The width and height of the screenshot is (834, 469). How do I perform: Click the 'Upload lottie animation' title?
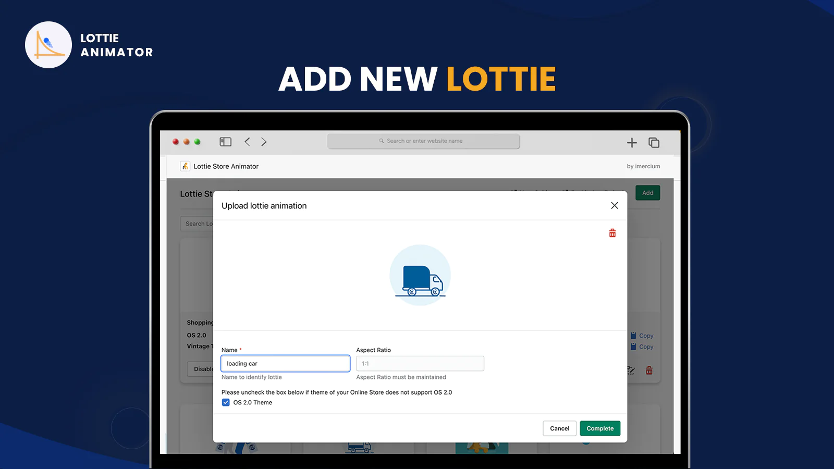click(x=264, y=206)
